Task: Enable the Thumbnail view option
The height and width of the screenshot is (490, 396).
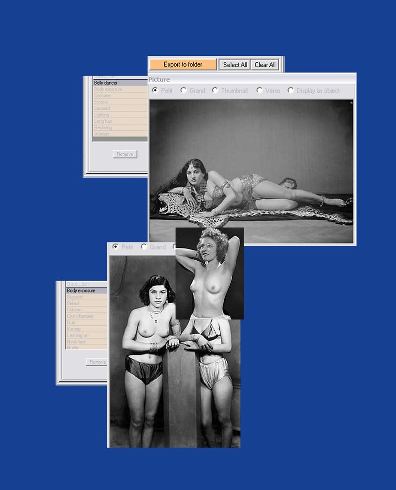Action: [216, 91]
